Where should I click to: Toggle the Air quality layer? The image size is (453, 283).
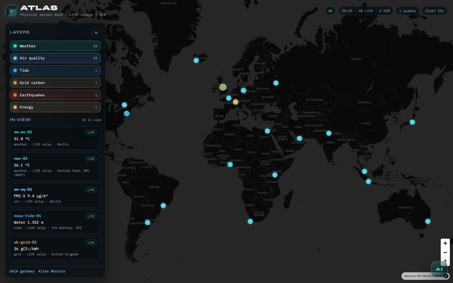pyautogui.click(x=55, y=58)
